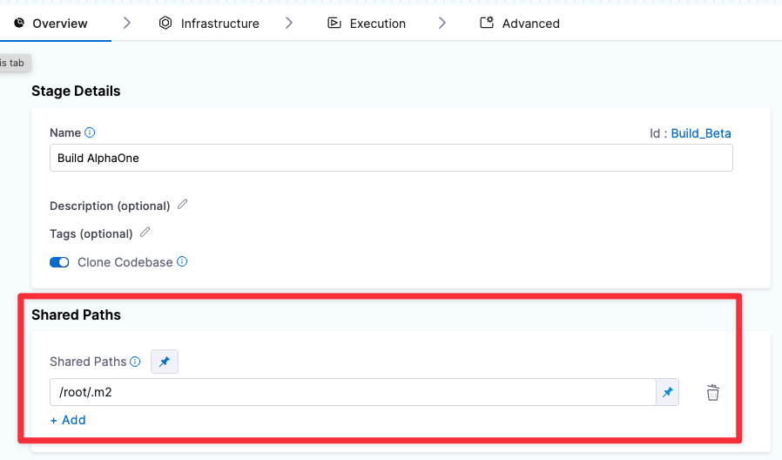
Task: Click the pencil icon next to Description
Action: click(182, 205)
